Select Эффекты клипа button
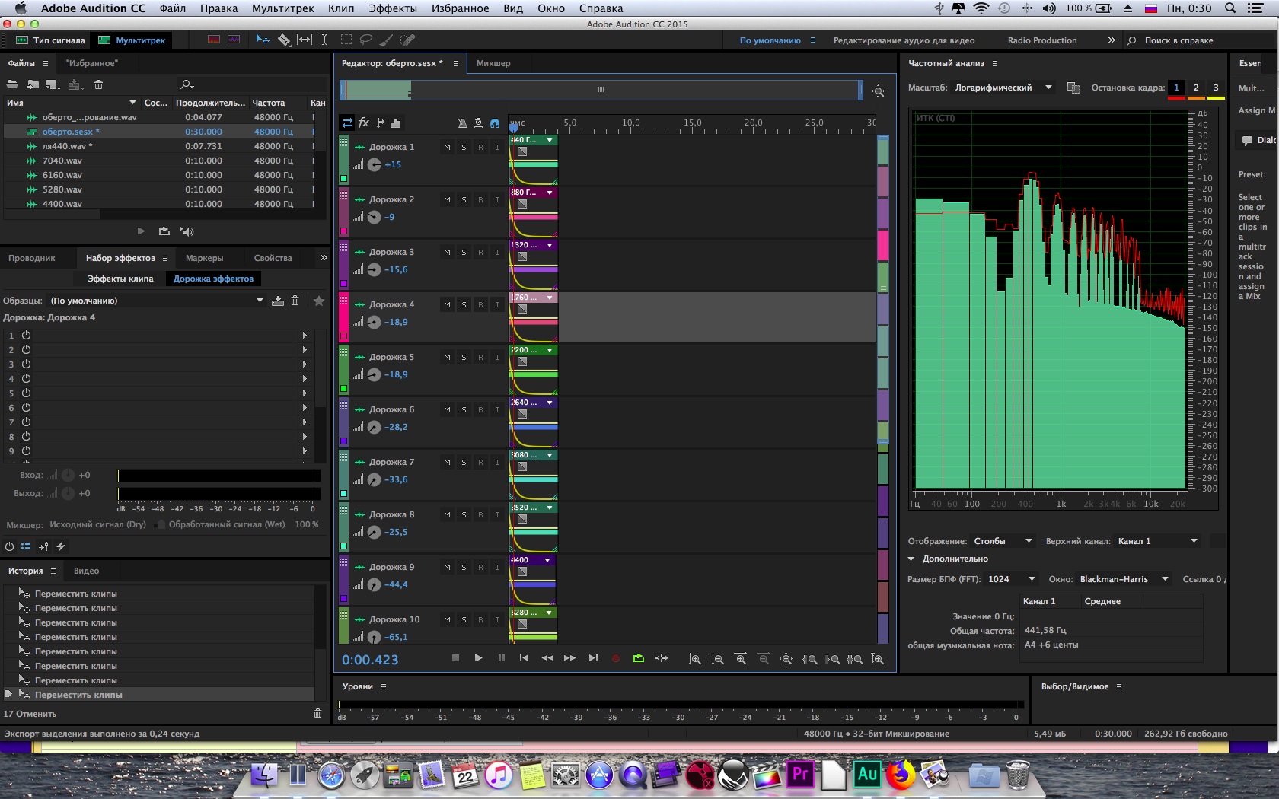The height and width of the screenshot is (799, 1279). [x=120, y=279]
